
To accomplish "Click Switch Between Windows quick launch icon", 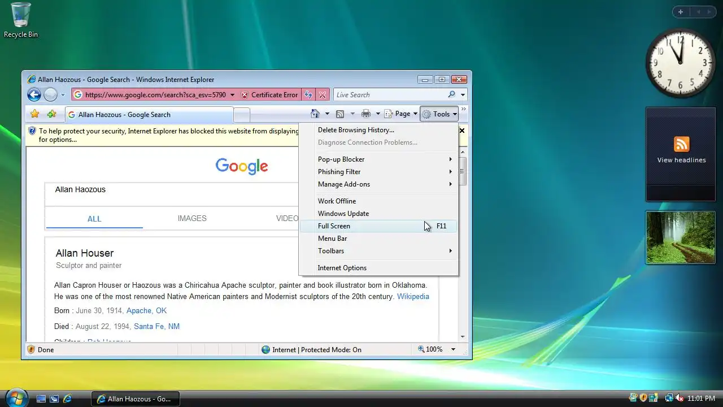I will (x=54, y=399).
